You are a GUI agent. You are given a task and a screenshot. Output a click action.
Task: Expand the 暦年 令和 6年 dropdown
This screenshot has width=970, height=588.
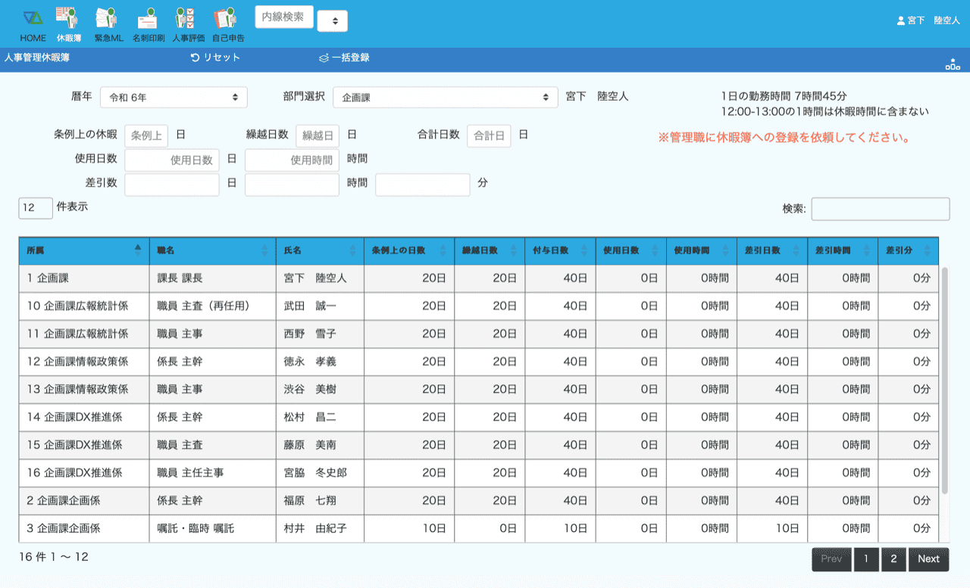[174, 98]
